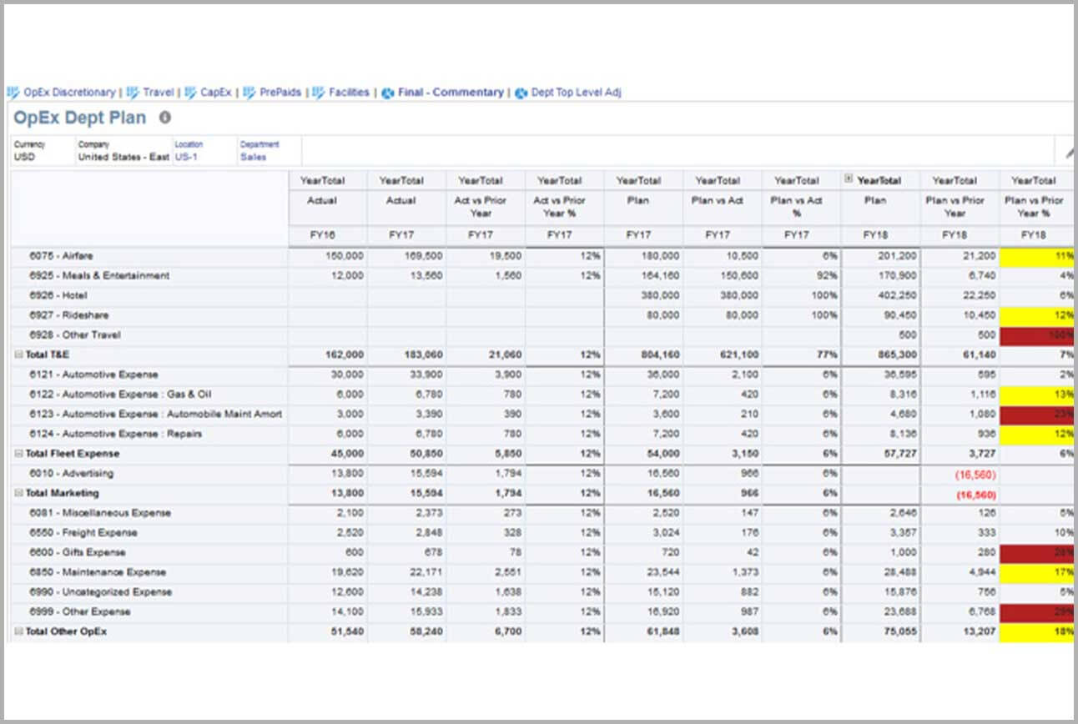Switch to the Travel tab

tap(158, 93)
